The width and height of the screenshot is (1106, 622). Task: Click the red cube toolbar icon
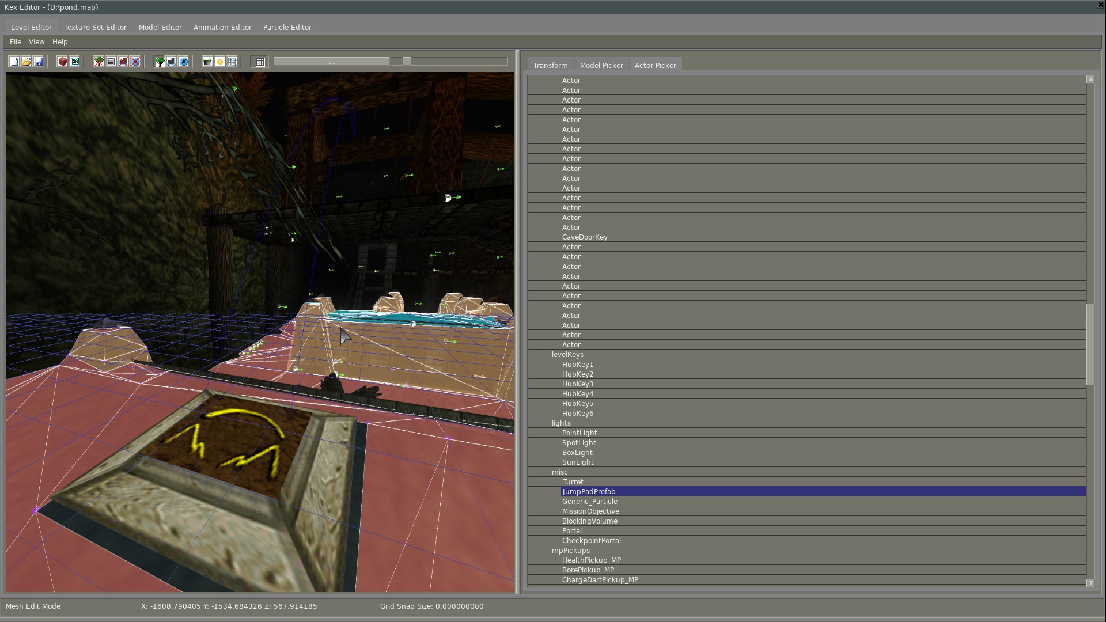point(63,62)
